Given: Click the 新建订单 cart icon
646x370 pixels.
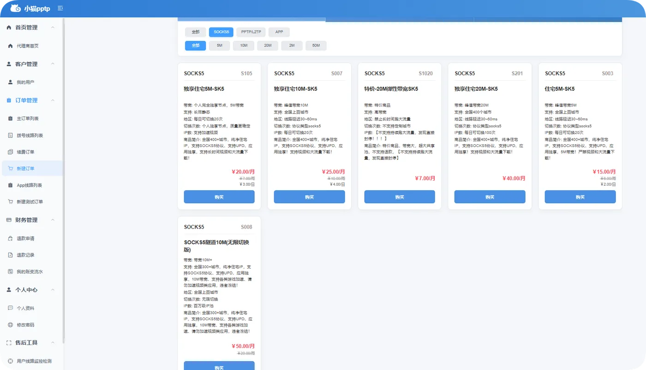Looking at the screenshot, I should click(x=11, y=169).
